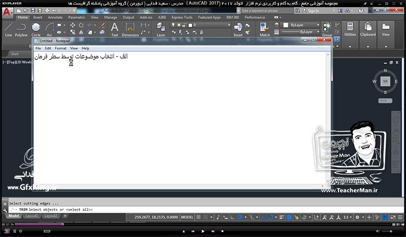This screenshot has height=237, width=406.
Task: Toggle Object Snap Tracking in status bar
Action: pyautogui.click(x=262, y=217)
